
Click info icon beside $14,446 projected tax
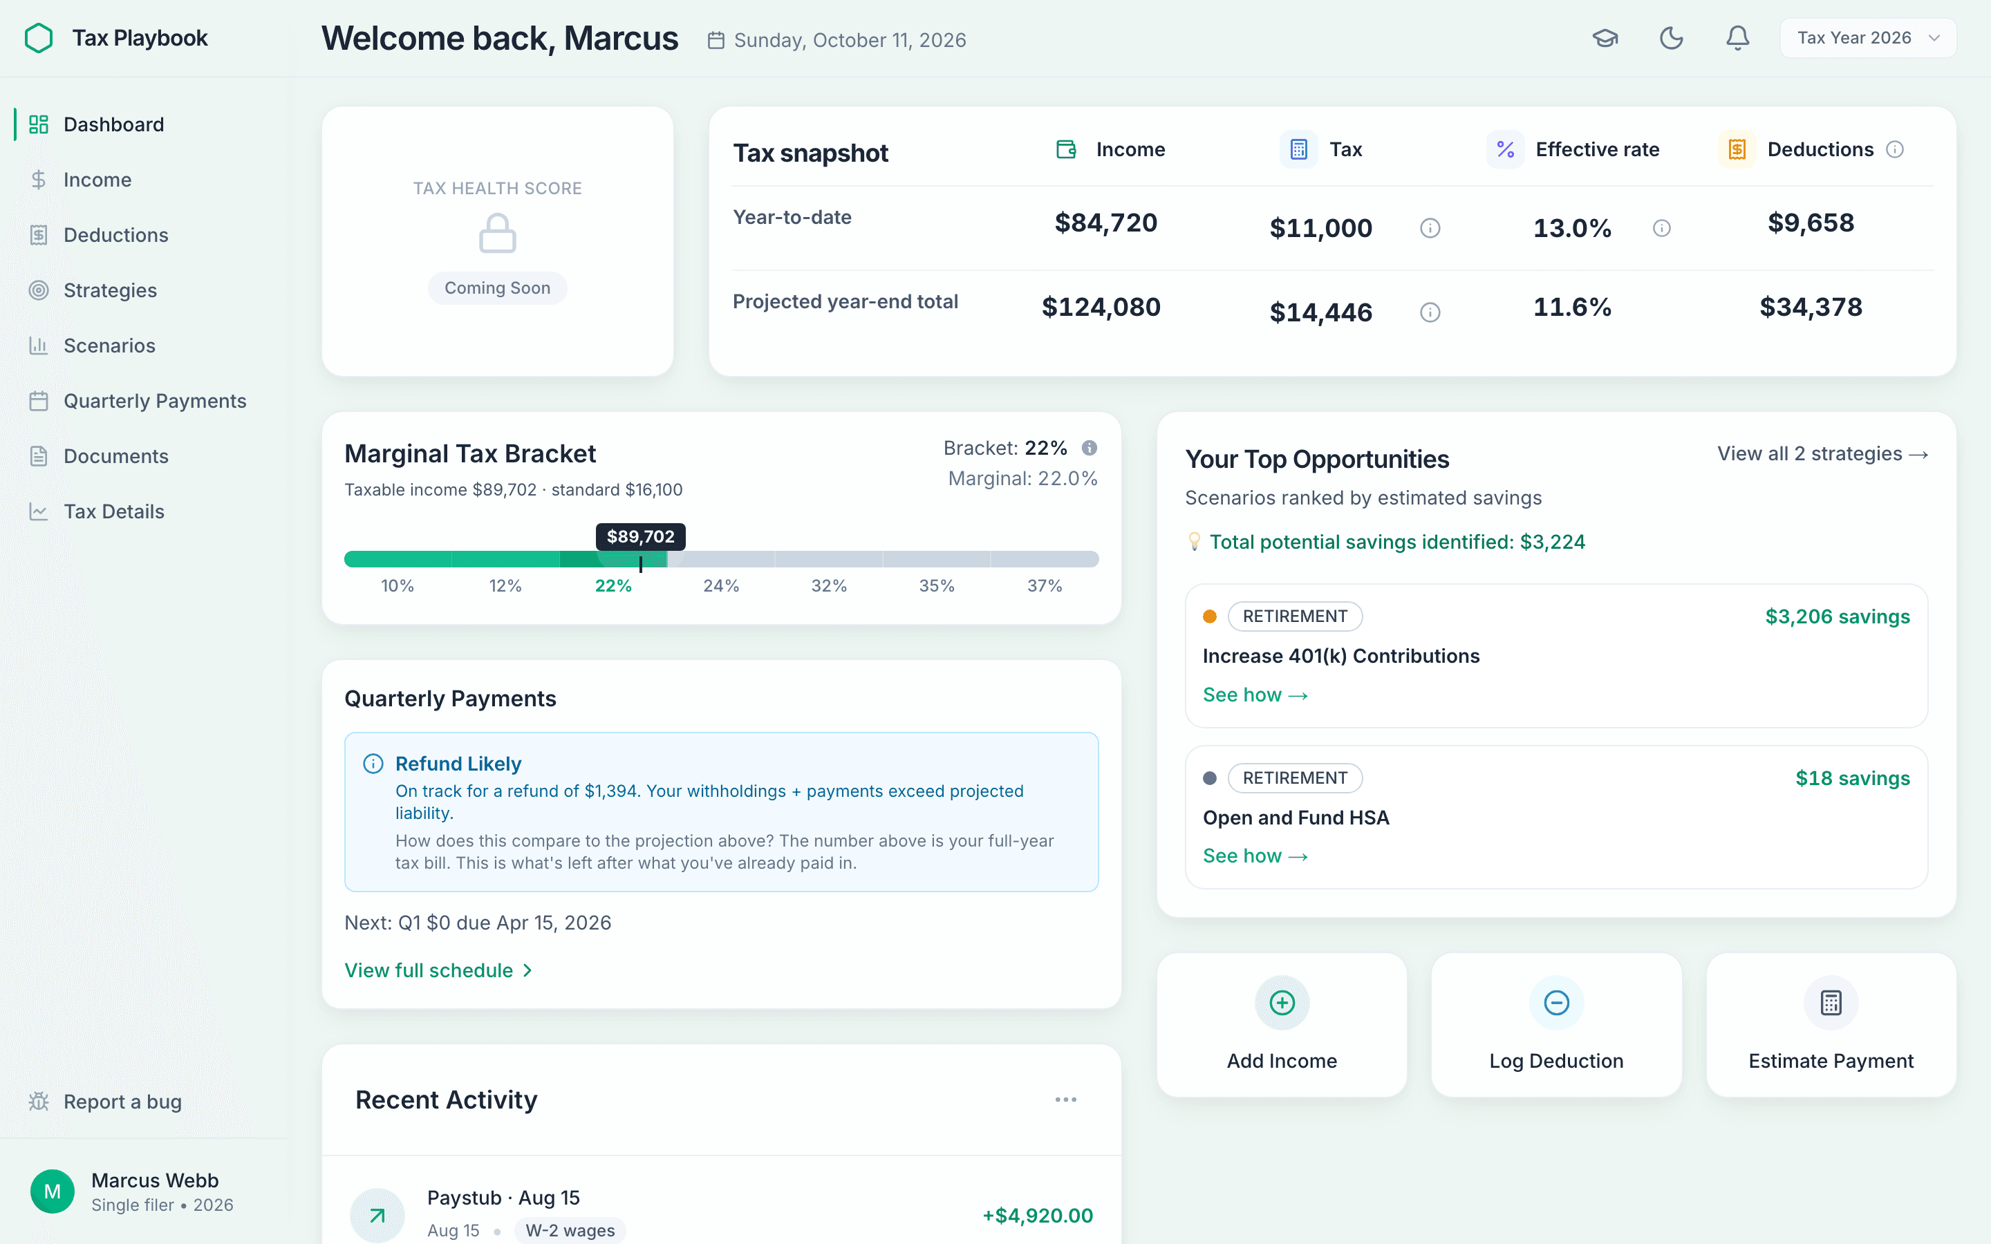(x=1430, y=312)
